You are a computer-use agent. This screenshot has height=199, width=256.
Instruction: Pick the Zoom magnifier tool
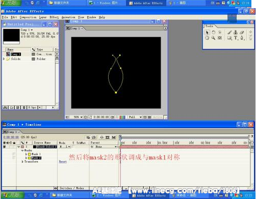[x=213, y=38]
